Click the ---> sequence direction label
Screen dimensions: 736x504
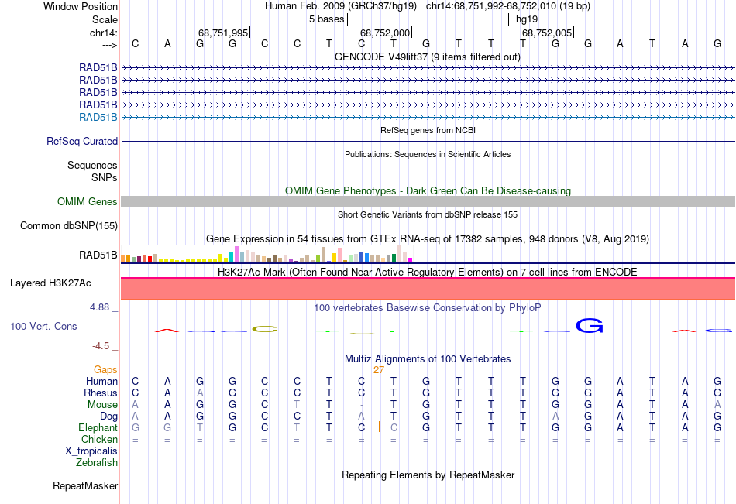(x=110, y=45)
